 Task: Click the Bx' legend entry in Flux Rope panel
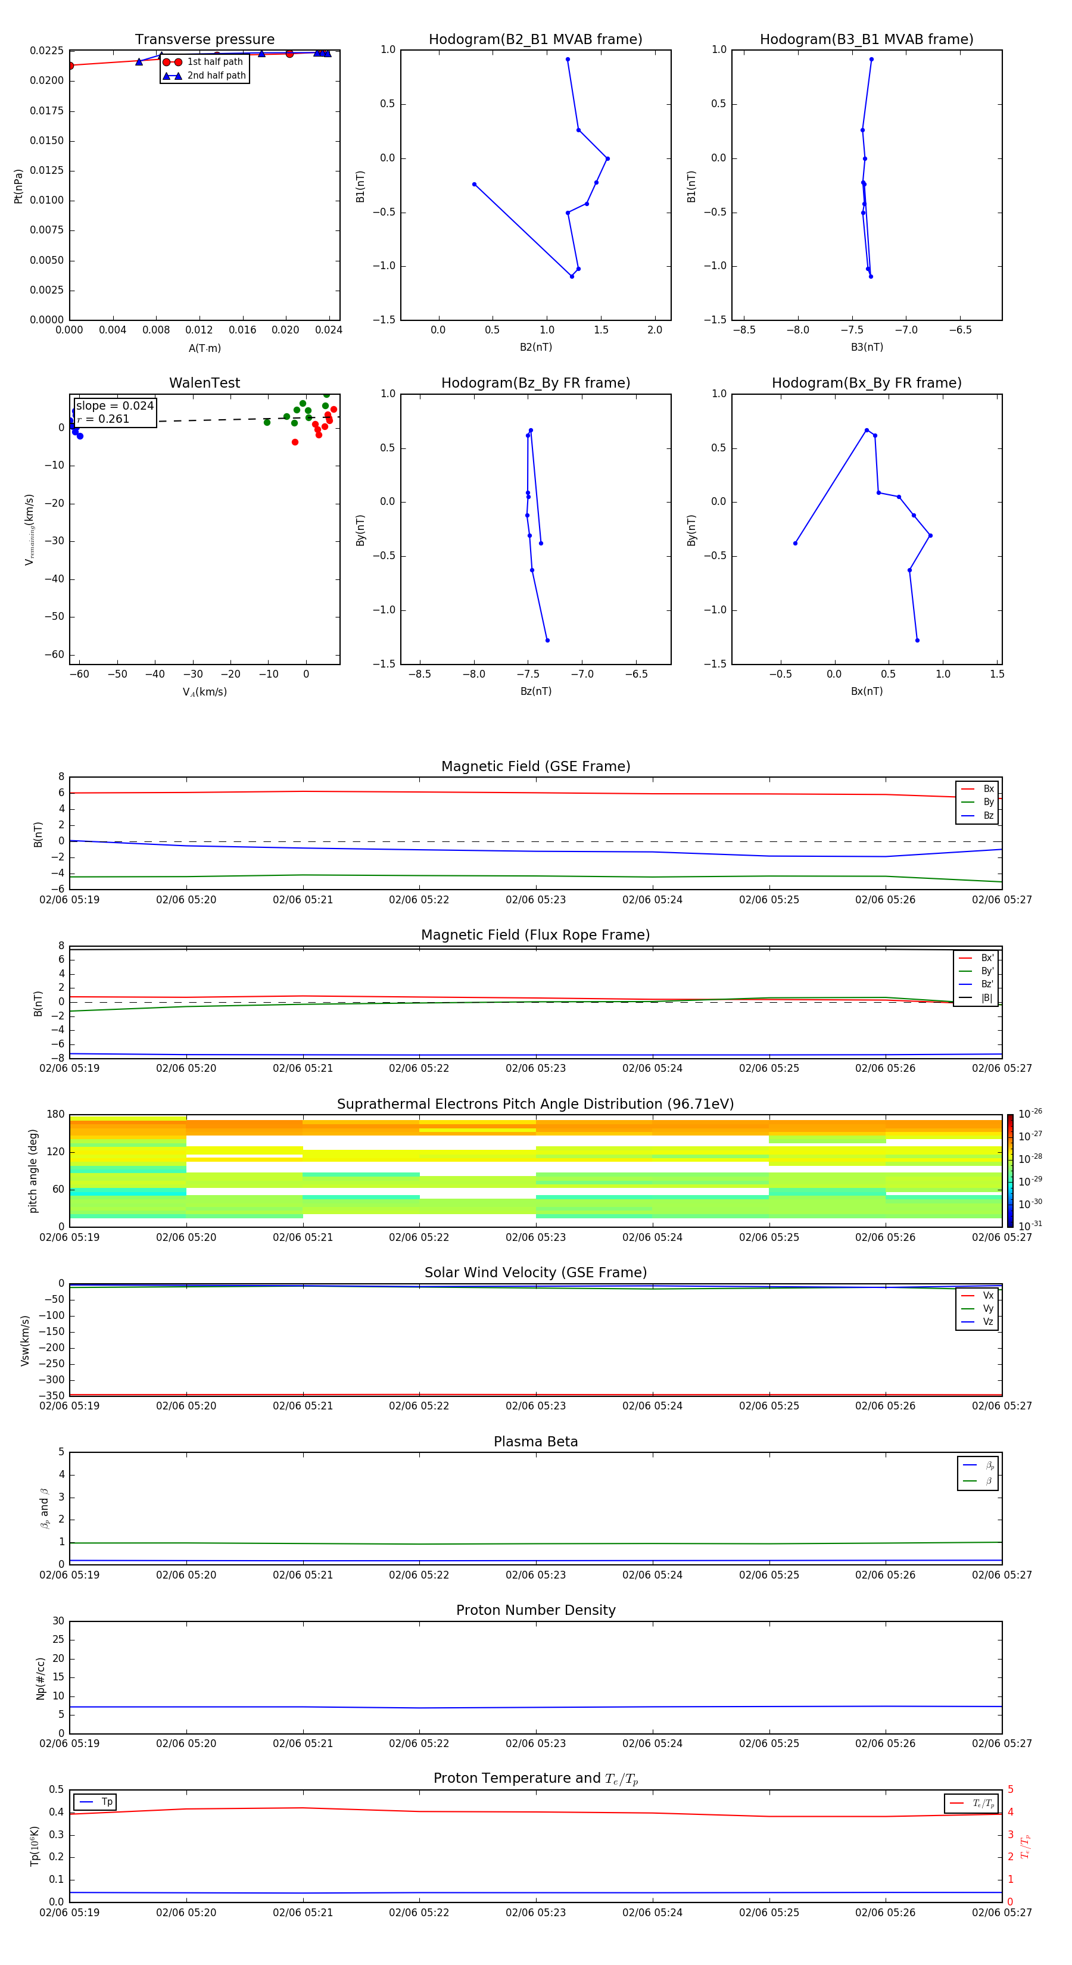click(977, 958)
